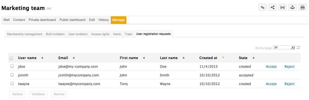Click the print icon button
The height and width of the screenshot is (100, 309).
(x=302, y=8)
